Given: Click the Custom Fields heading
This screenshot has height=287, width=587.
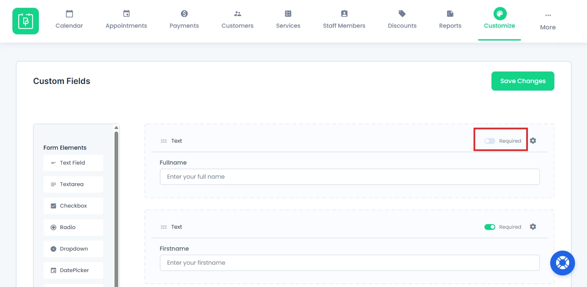Looking at the screenshot, I should pos(62,81).
